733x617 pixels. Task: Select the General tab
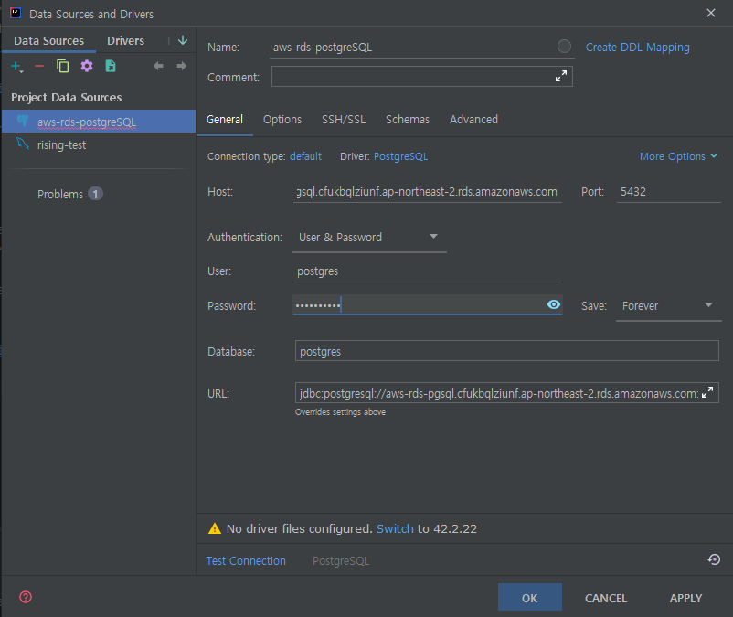pyautogui.click(x=225, y=120)
